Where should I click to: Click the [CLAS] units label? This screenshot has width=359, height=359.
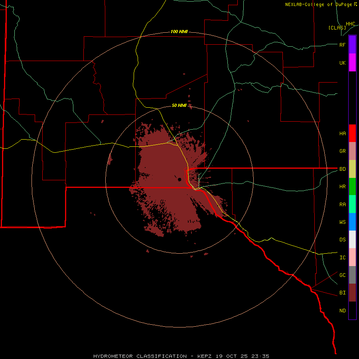pyautogui.click(x=337, y=28)
